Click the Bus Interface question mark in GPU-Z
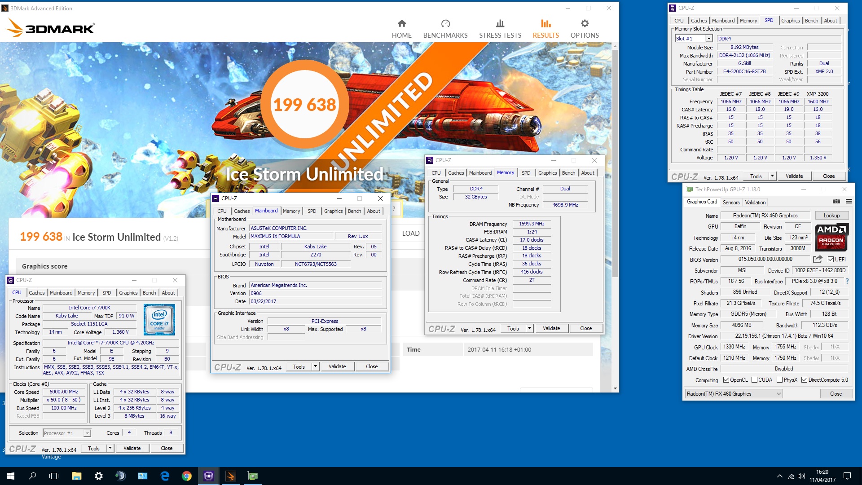The width and height of the screenshot is (862, 485). point(847,281)
